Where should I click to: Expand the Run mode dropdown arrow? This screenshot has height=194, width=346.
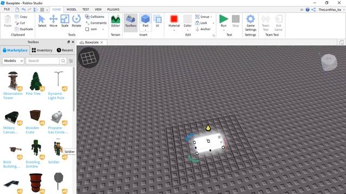point(223,30)
